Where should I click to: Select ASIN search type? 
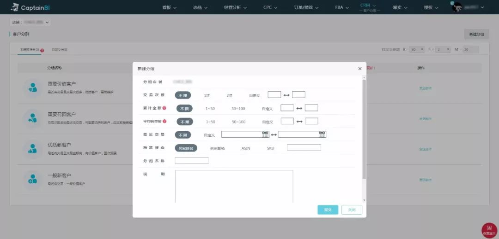click(246, 148)
